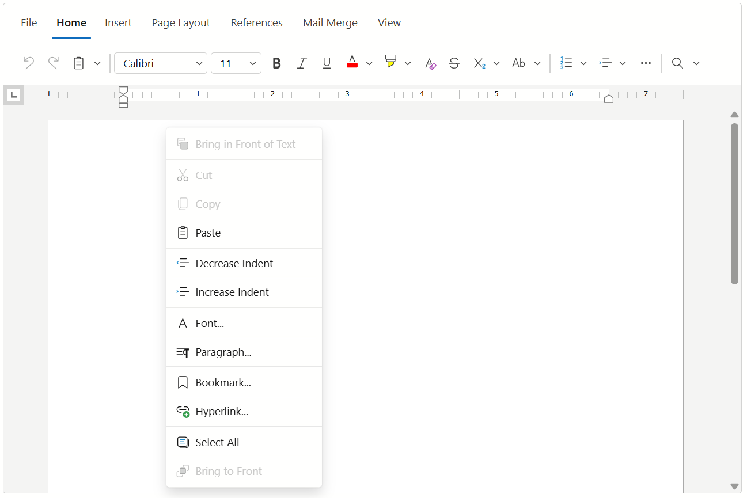Screen dimensions: 747x498
Task: Open the Calibri font dropdown
Action: pos(199,63)
